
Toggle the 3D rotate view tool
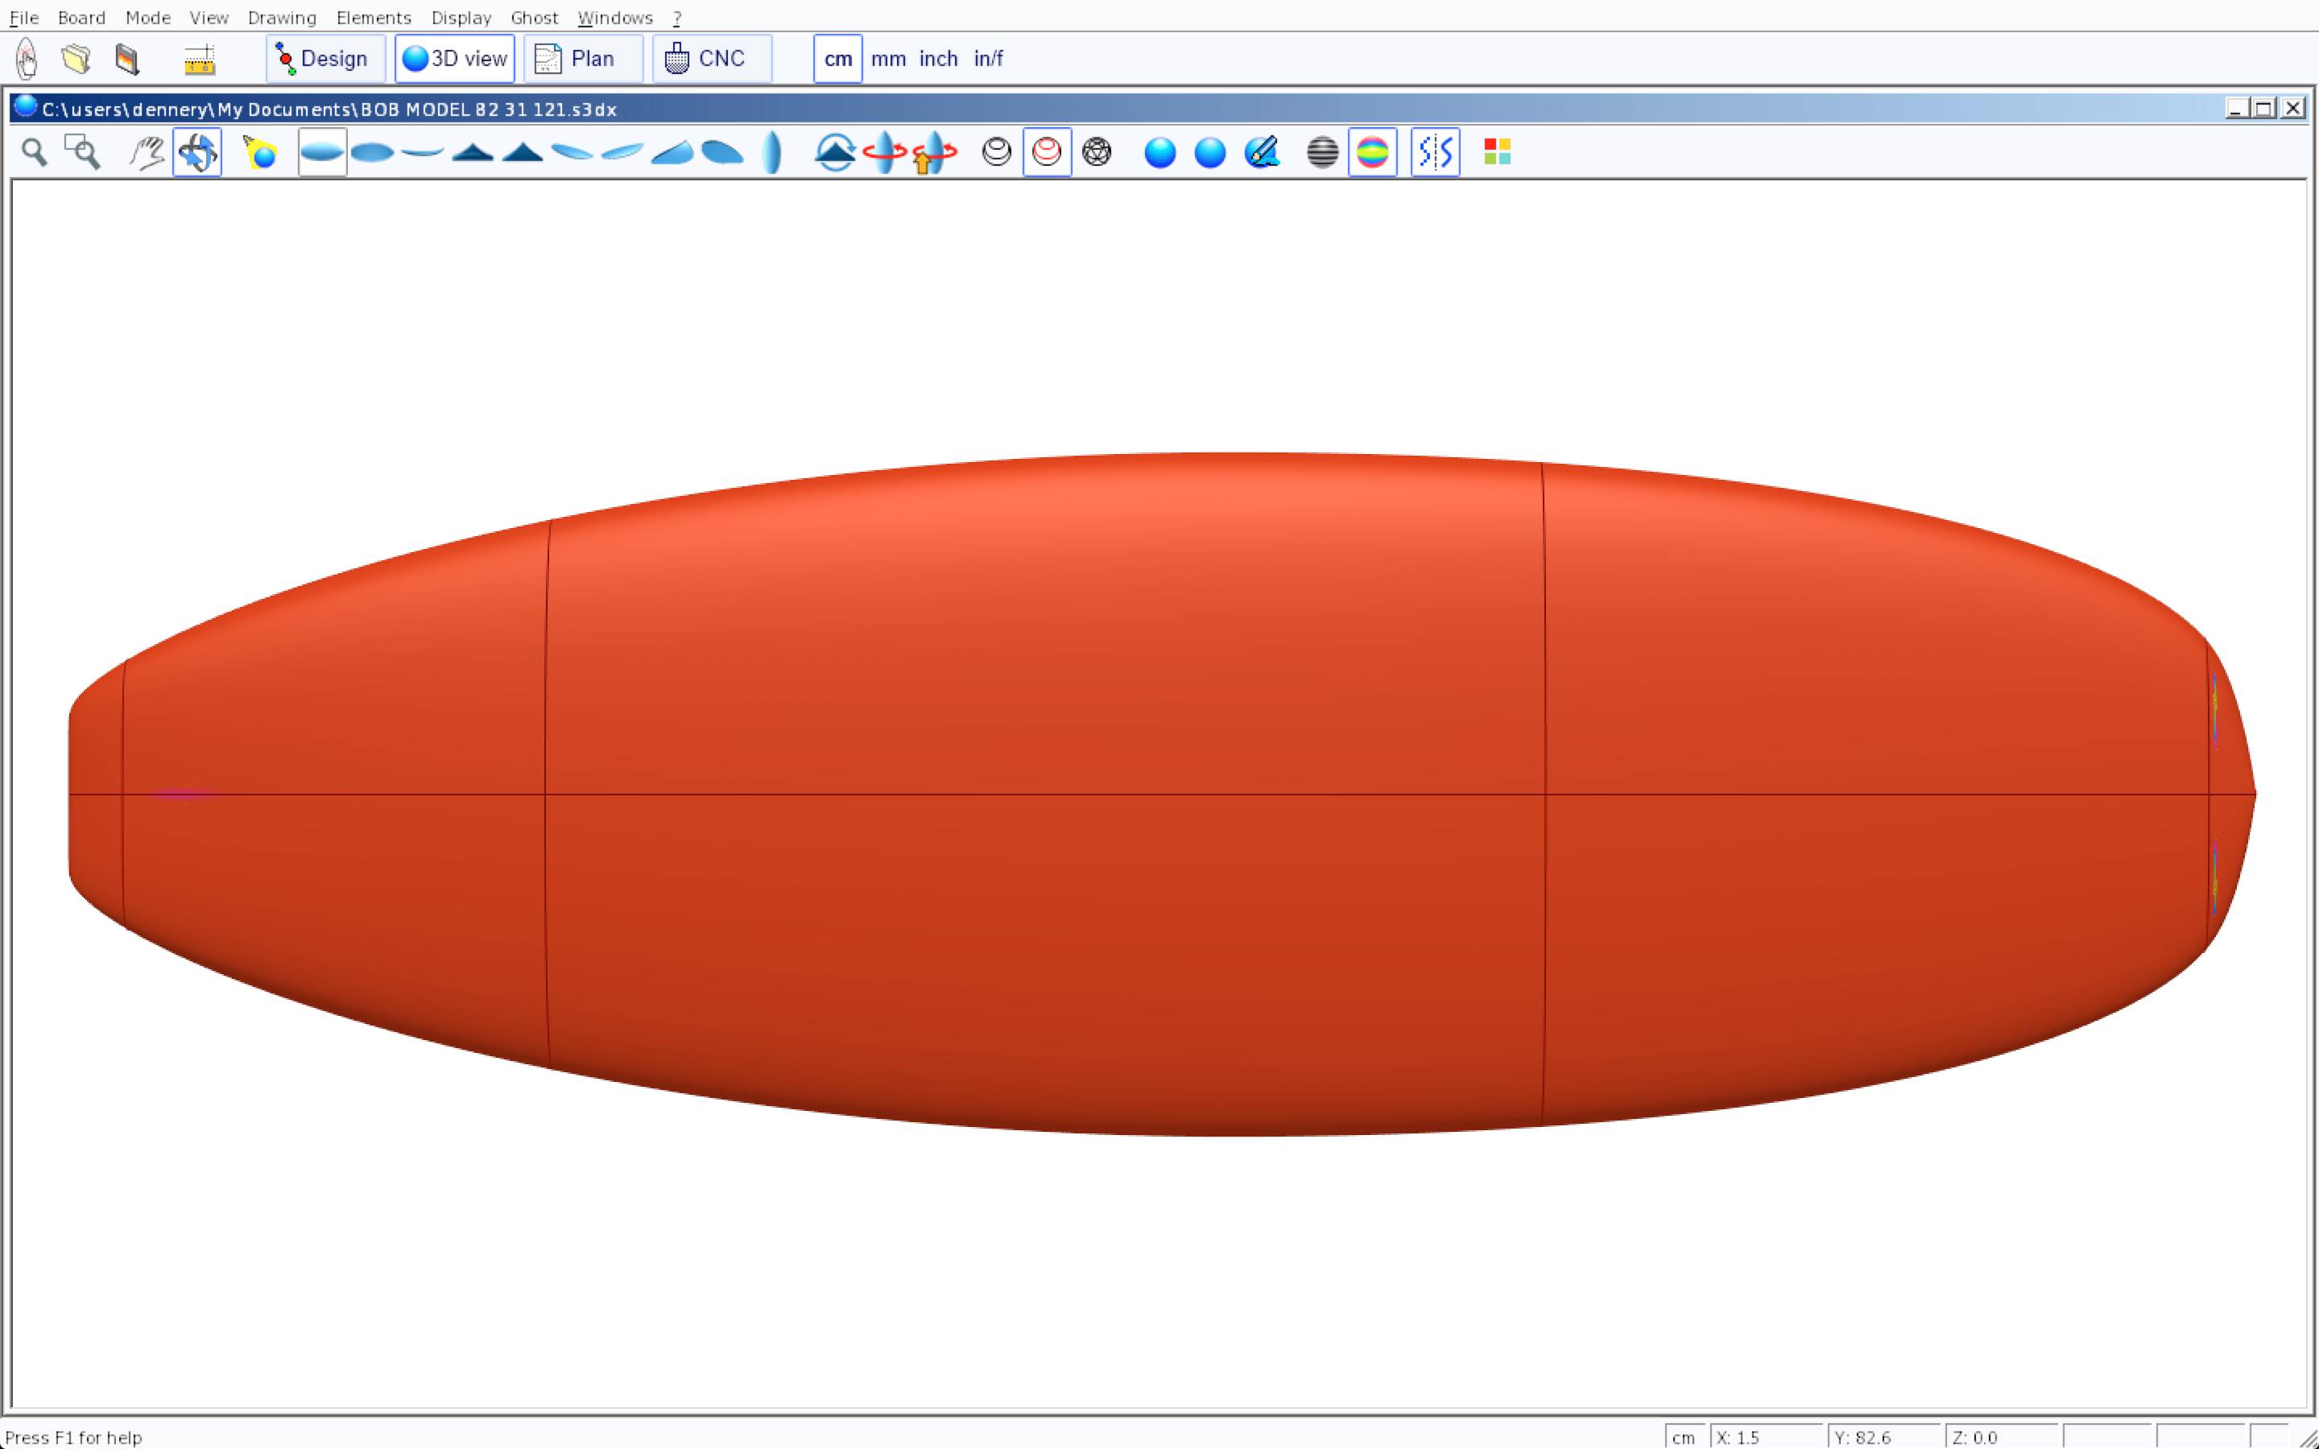coord(197,152)
